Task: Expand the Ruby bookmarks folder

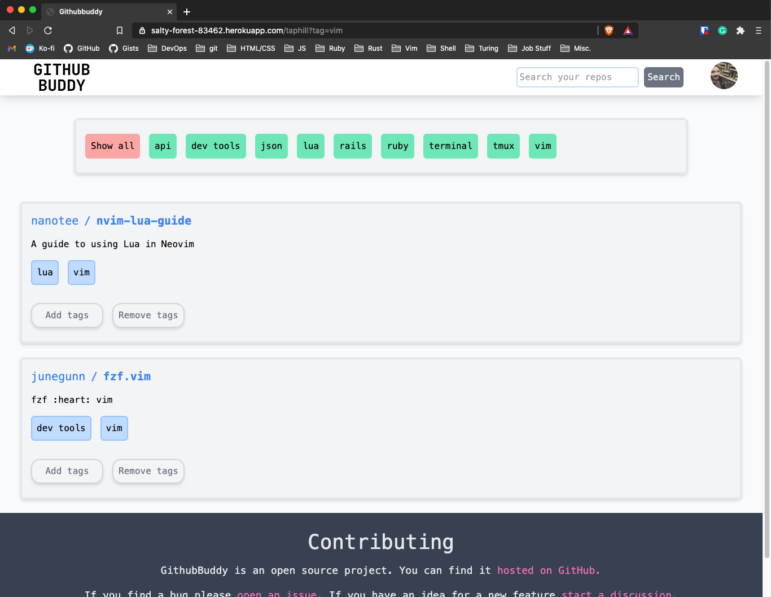Action: (330, 49)
